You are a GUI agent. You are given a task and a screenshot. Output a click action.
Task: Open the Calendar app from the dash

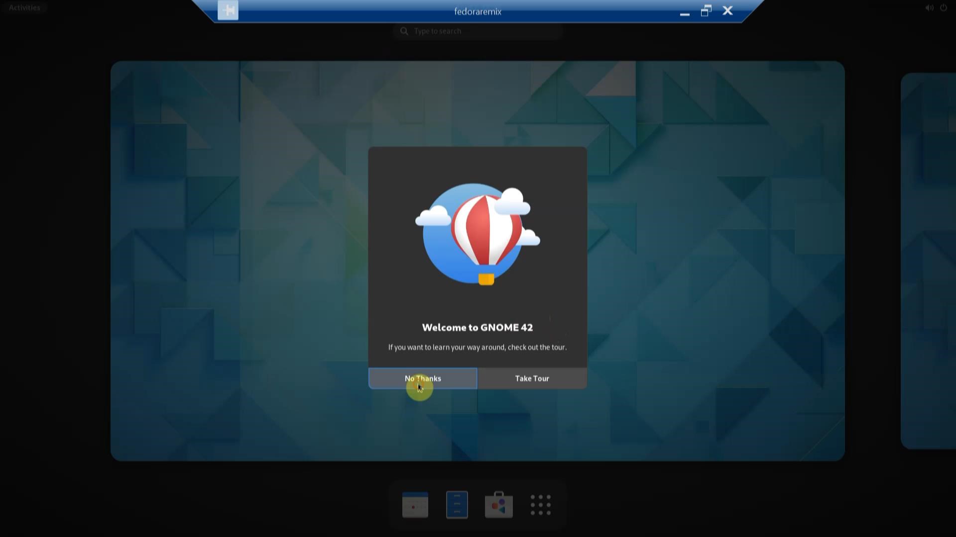(415, 505)
